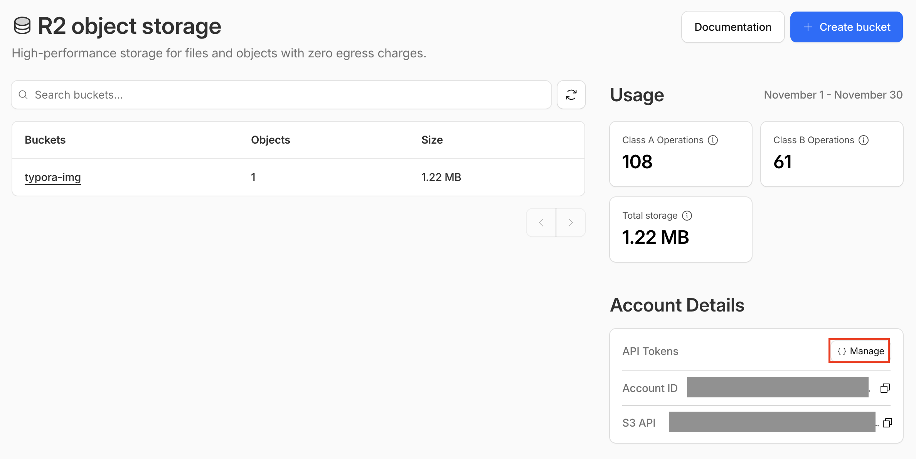Click the refresh buckets icon

(571, 95)
